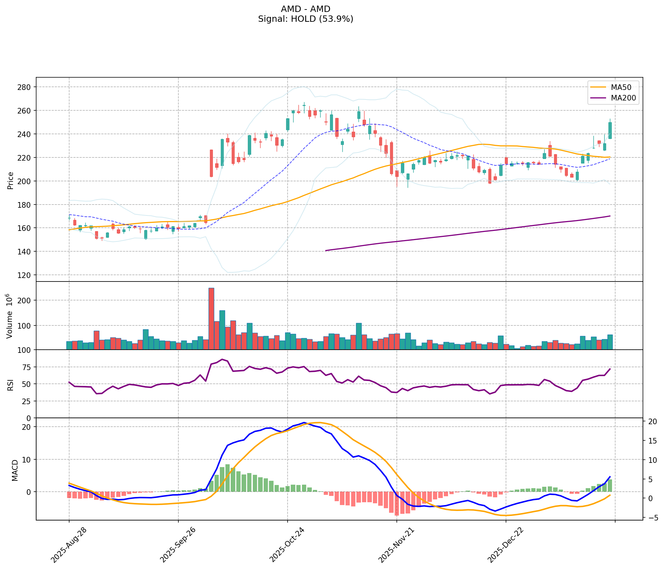Click the tallest red volume bar
Image resolution: width=664 pixels, height=569 pixels.
[x=211, y=318]
